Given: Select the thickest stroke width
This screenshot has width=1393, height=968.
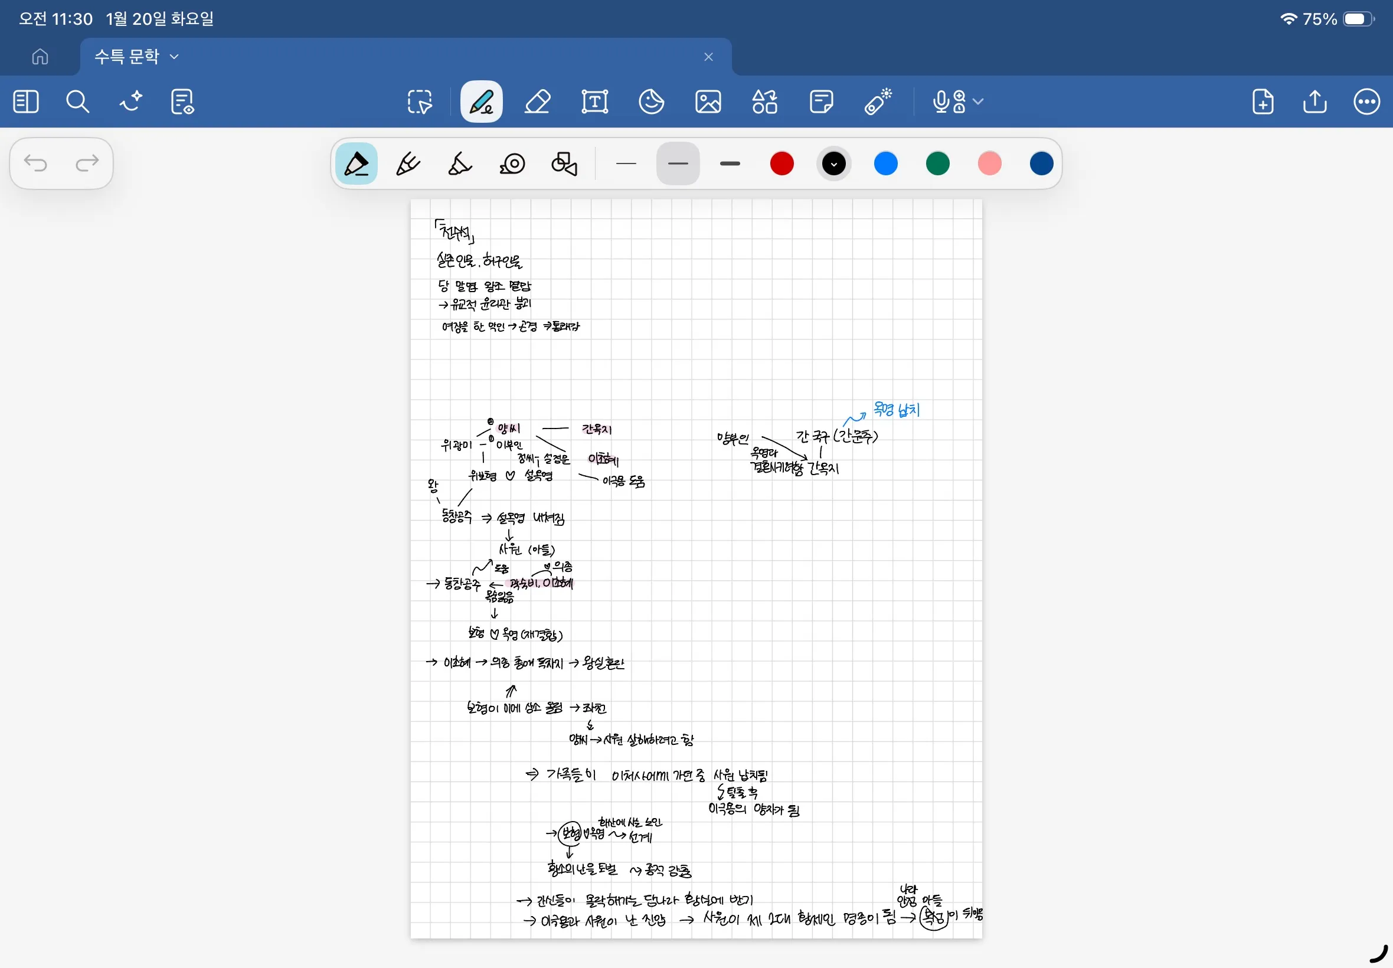Looking at the screenshot, I should point(730,163).
